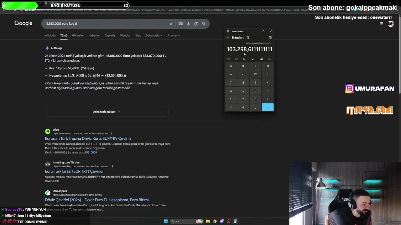Click the calculator backspace key
The image size is (401, 225).
point(268,66)
